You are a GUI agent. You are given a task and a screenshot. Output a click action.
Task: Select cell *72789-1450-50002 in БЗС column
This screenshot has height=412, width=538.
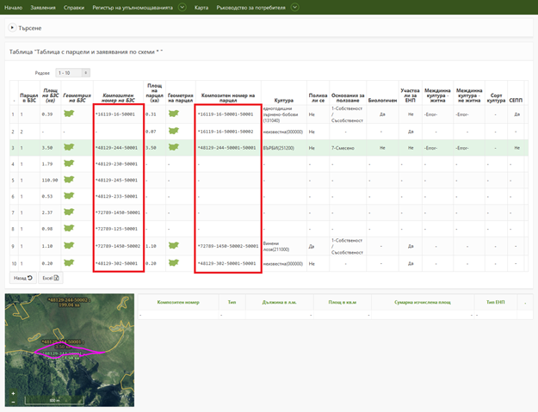(118, 246)
